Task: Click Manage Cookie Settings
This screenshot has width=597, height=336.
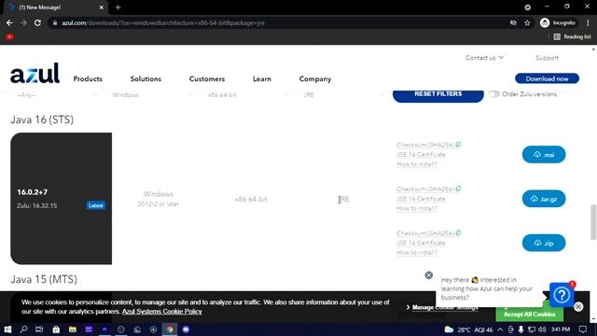Action: 445,307
